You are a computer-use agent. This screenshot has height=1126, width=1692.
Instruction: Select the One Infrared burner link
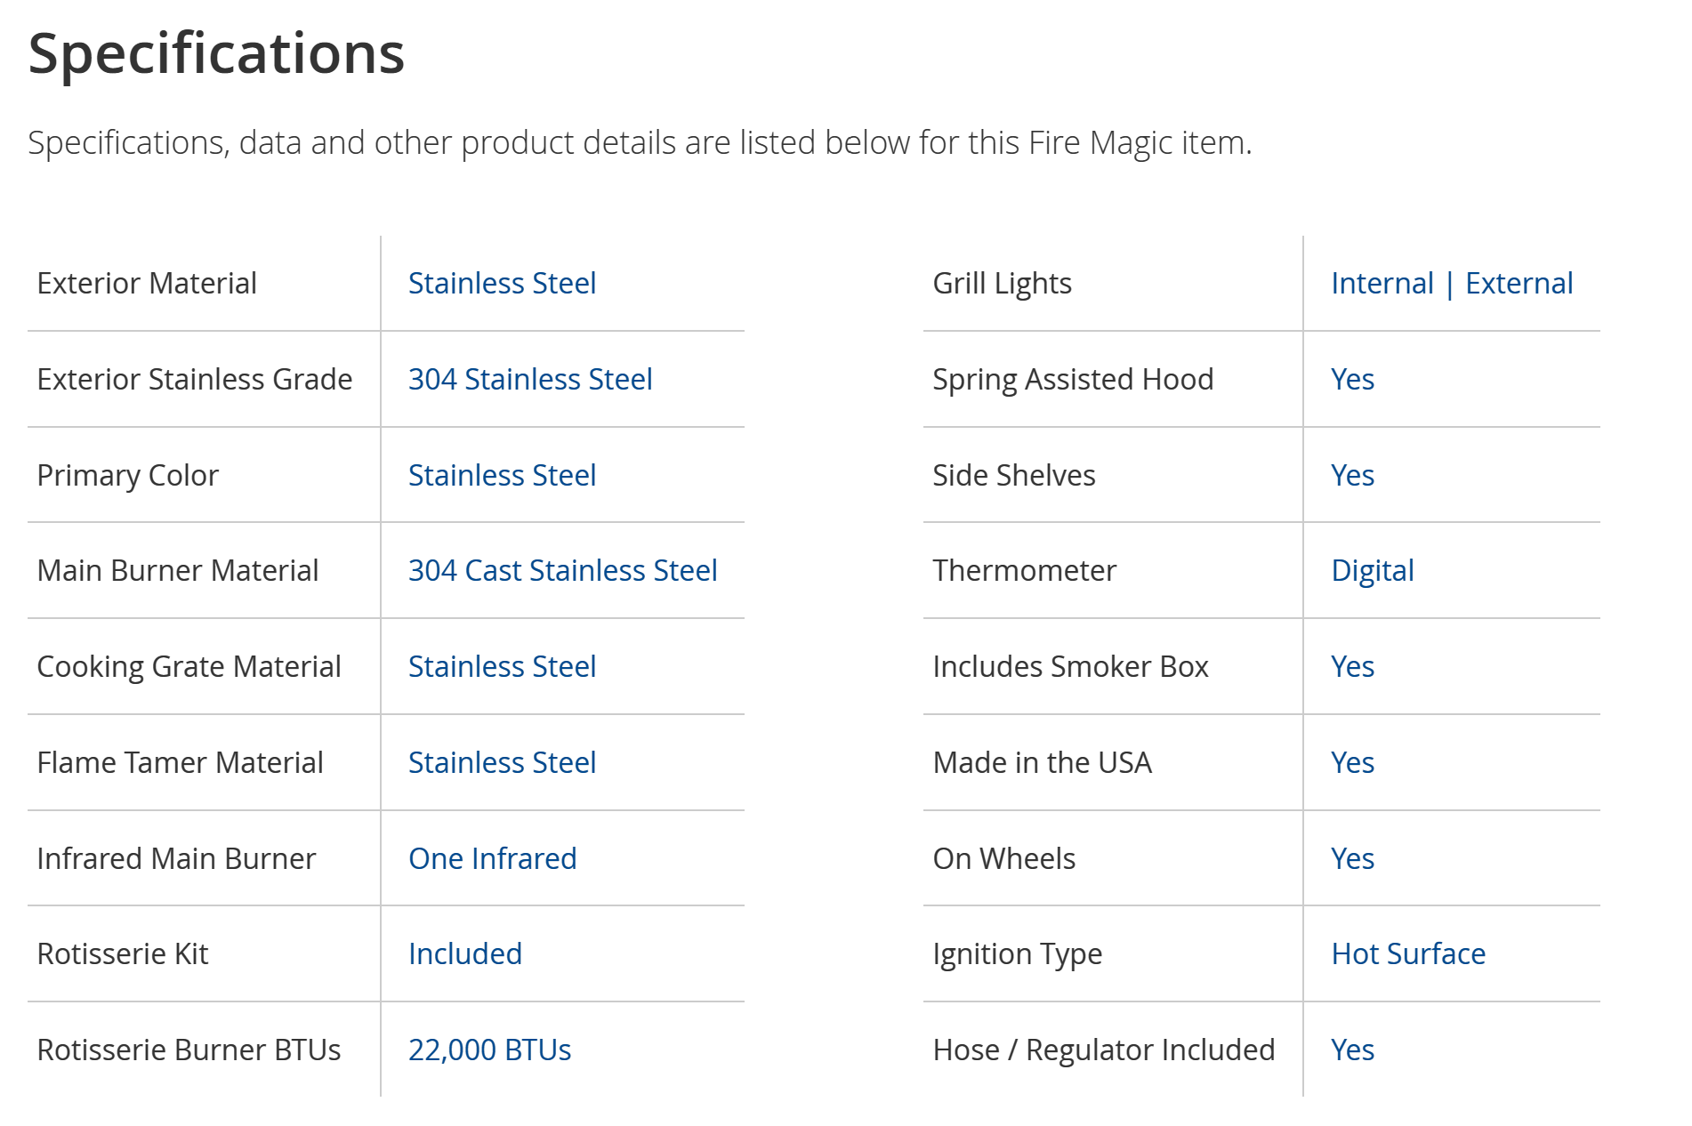(x=492, y=859)
